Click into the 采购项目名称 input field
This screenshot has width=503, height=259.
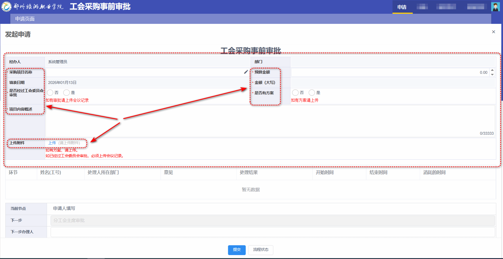(143, 72)
